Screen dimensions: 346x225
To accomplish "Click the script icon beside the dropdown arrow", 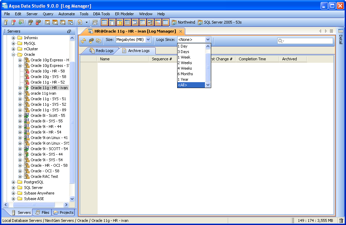I will tap(80, 22).
